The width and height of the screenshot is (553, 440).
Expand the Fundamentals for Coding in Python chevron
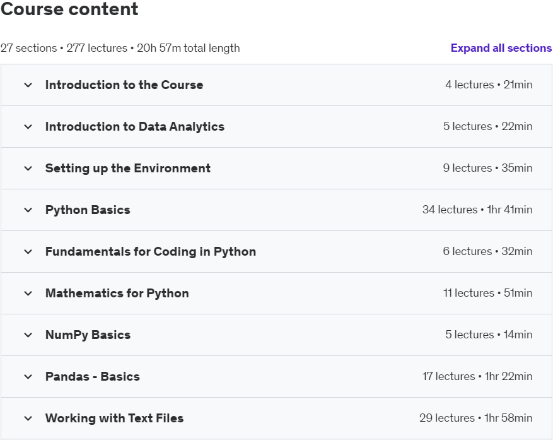coord(28,252)
